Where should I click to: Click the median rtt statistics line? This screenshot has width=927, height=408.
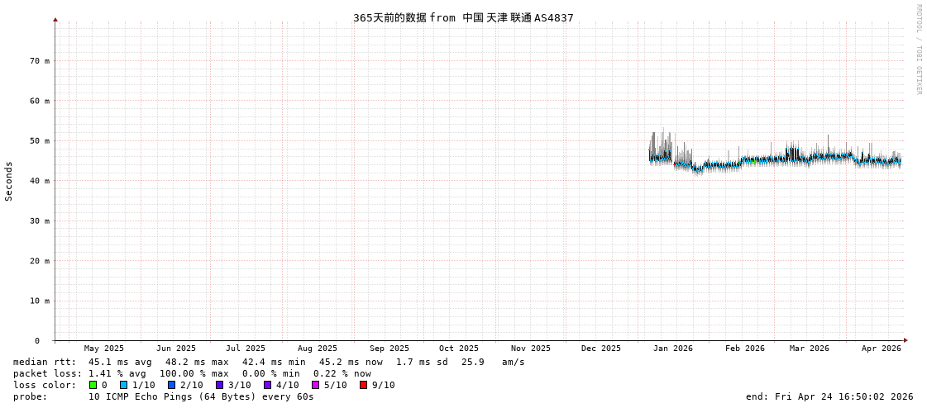[x=269, y=362]
